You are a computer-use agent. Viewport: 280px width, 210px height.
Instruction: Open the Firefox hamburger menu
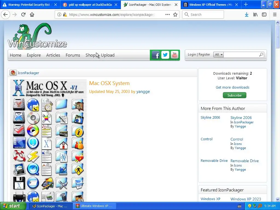click(x=275, y=14)
